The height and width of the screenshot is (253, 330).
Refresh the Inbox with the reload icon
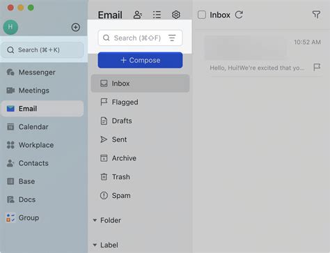point(239,15)
